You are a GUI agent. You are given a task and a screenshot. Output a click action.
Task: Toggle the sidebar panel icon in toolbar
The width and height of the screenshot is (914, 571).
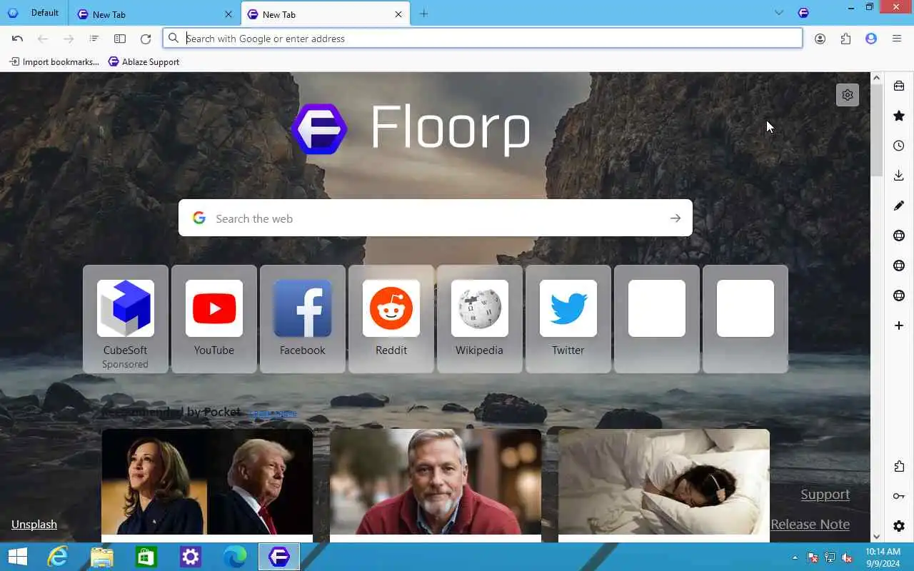click(x=120, y=39)
